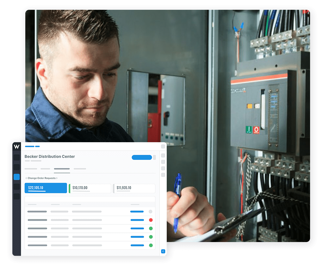The width and height of the screenshot is (324, 267).
Task: Click the second sidebar navigation icon
Action: click(x=17, y=167)
